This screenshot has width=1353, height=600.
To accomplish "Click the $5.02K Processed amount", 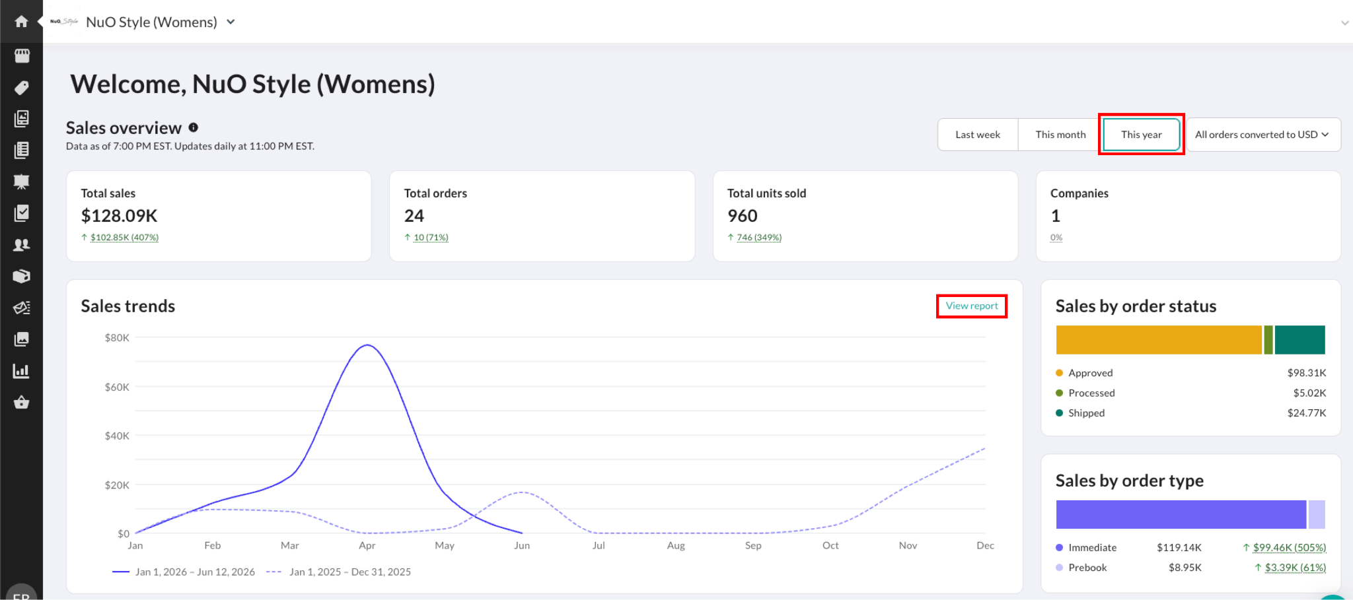I will pos(1309,393).
